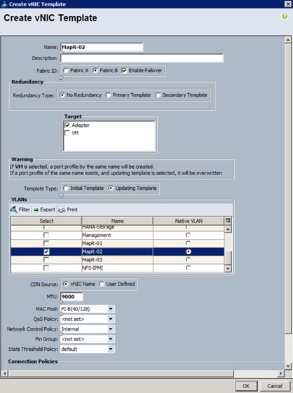Image resolution: width=293 pixels, height=393 pixels.
Task: Check the MapR-01 VLAN select box
Action: click(x=46, y=243)
